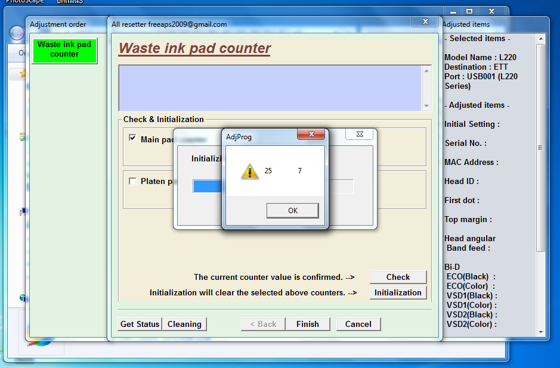Click the Get Status button

[x=140, y=324]
